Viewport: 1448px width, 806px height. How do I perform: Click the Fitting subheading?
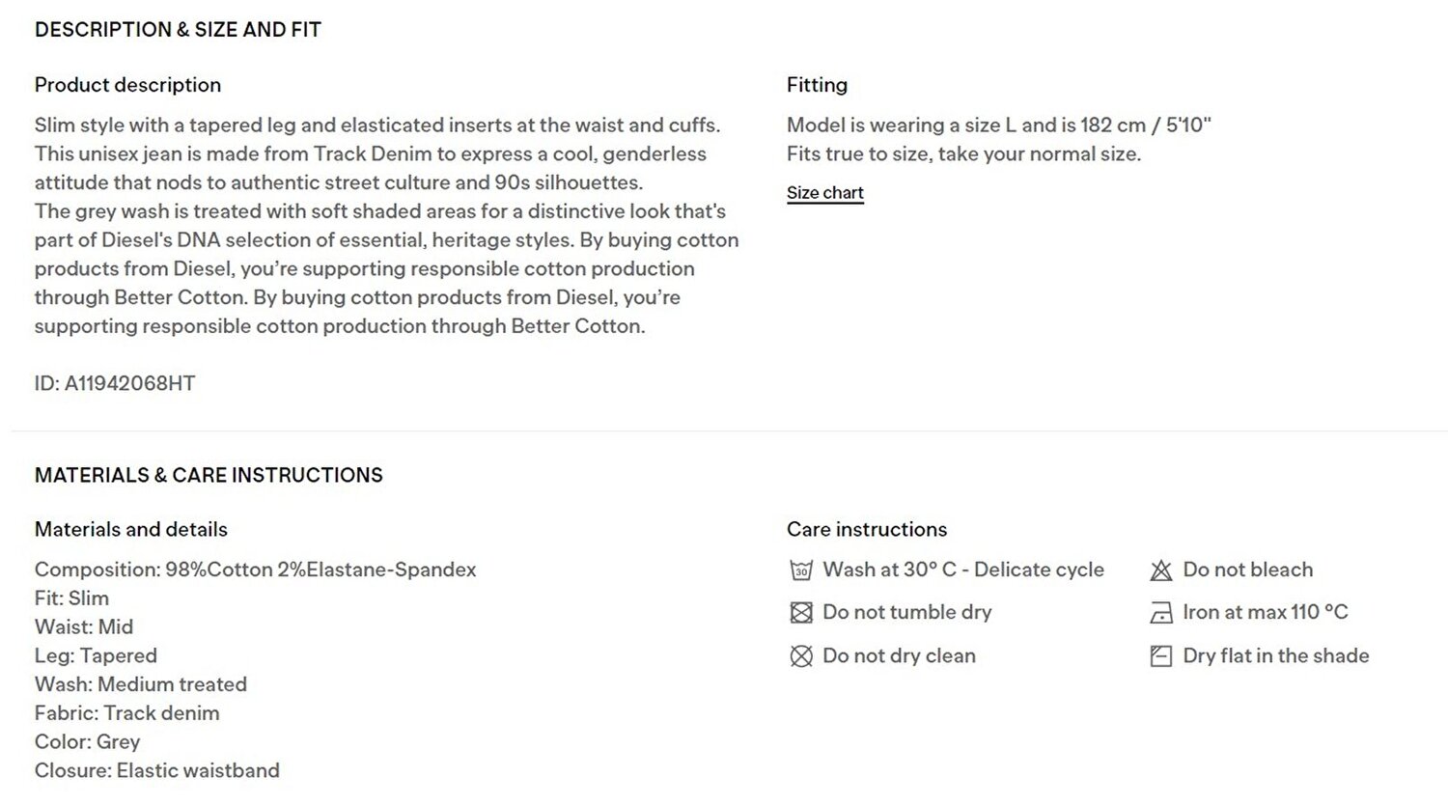coord(817,85)
